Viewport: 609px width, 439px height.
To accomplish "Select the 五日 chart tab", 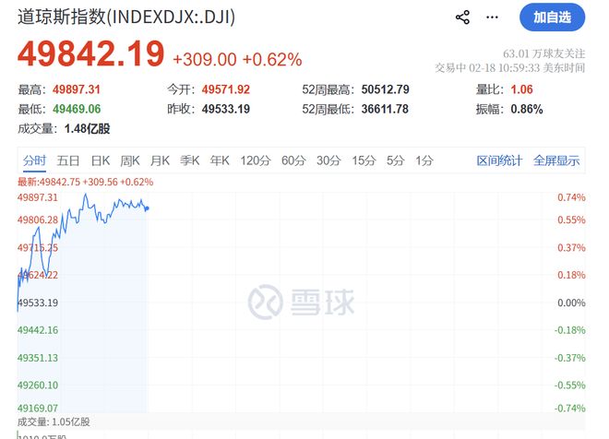I will point(68,160).
